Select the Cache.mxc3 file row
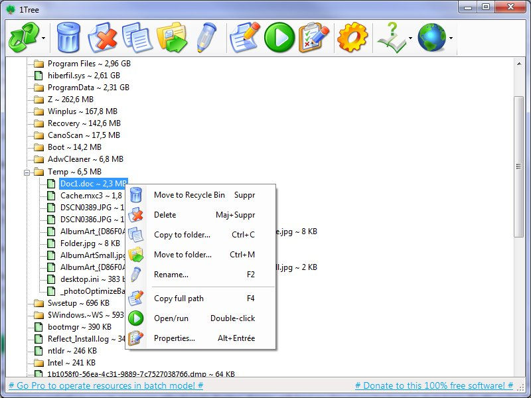 point(92,196)
